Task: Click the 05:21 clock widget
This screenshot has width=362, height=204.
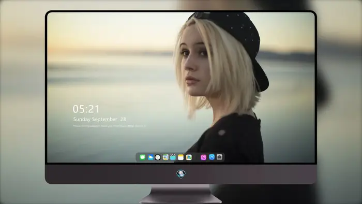Action: 86,109
